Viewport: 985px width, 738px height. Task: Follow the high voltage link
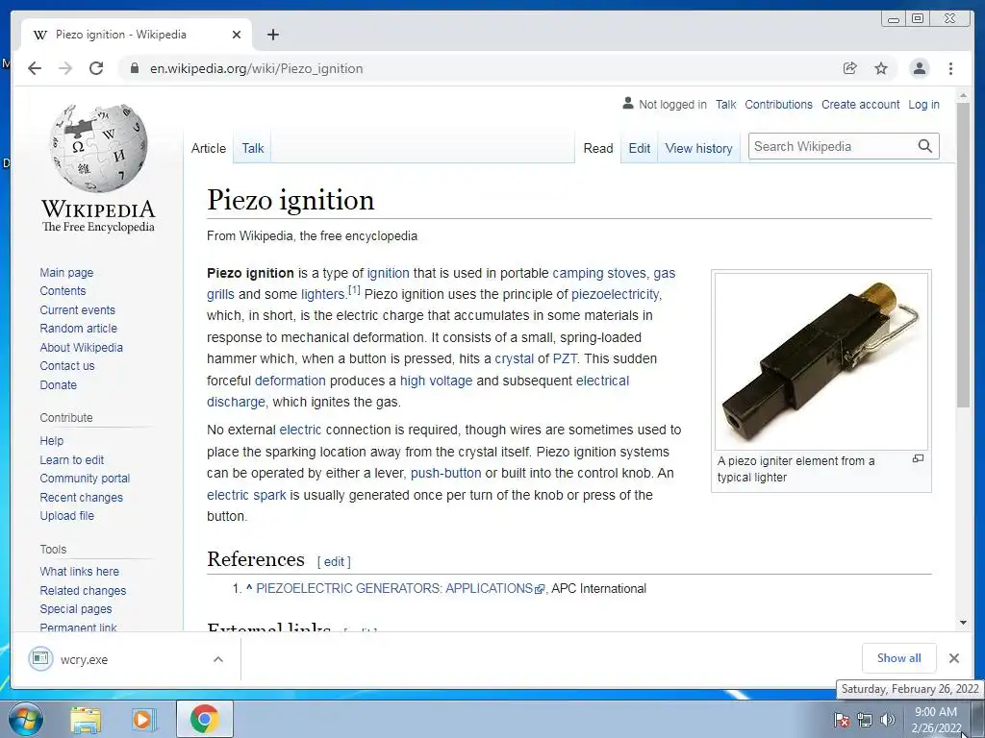tap(436, 381)
